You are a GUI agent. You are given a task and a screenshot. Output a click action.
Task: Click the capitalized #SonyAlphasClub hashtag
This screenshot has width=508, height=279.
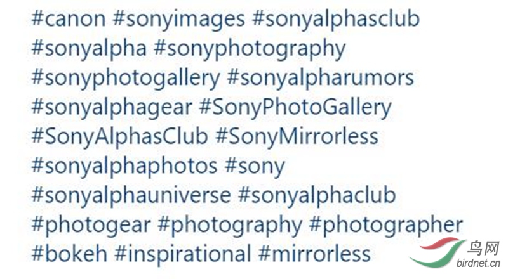click(119, 136)
